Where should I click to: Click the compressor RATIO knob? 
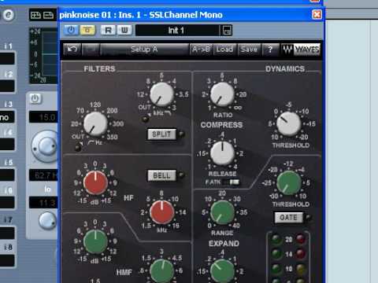click(x=222, y=94)
